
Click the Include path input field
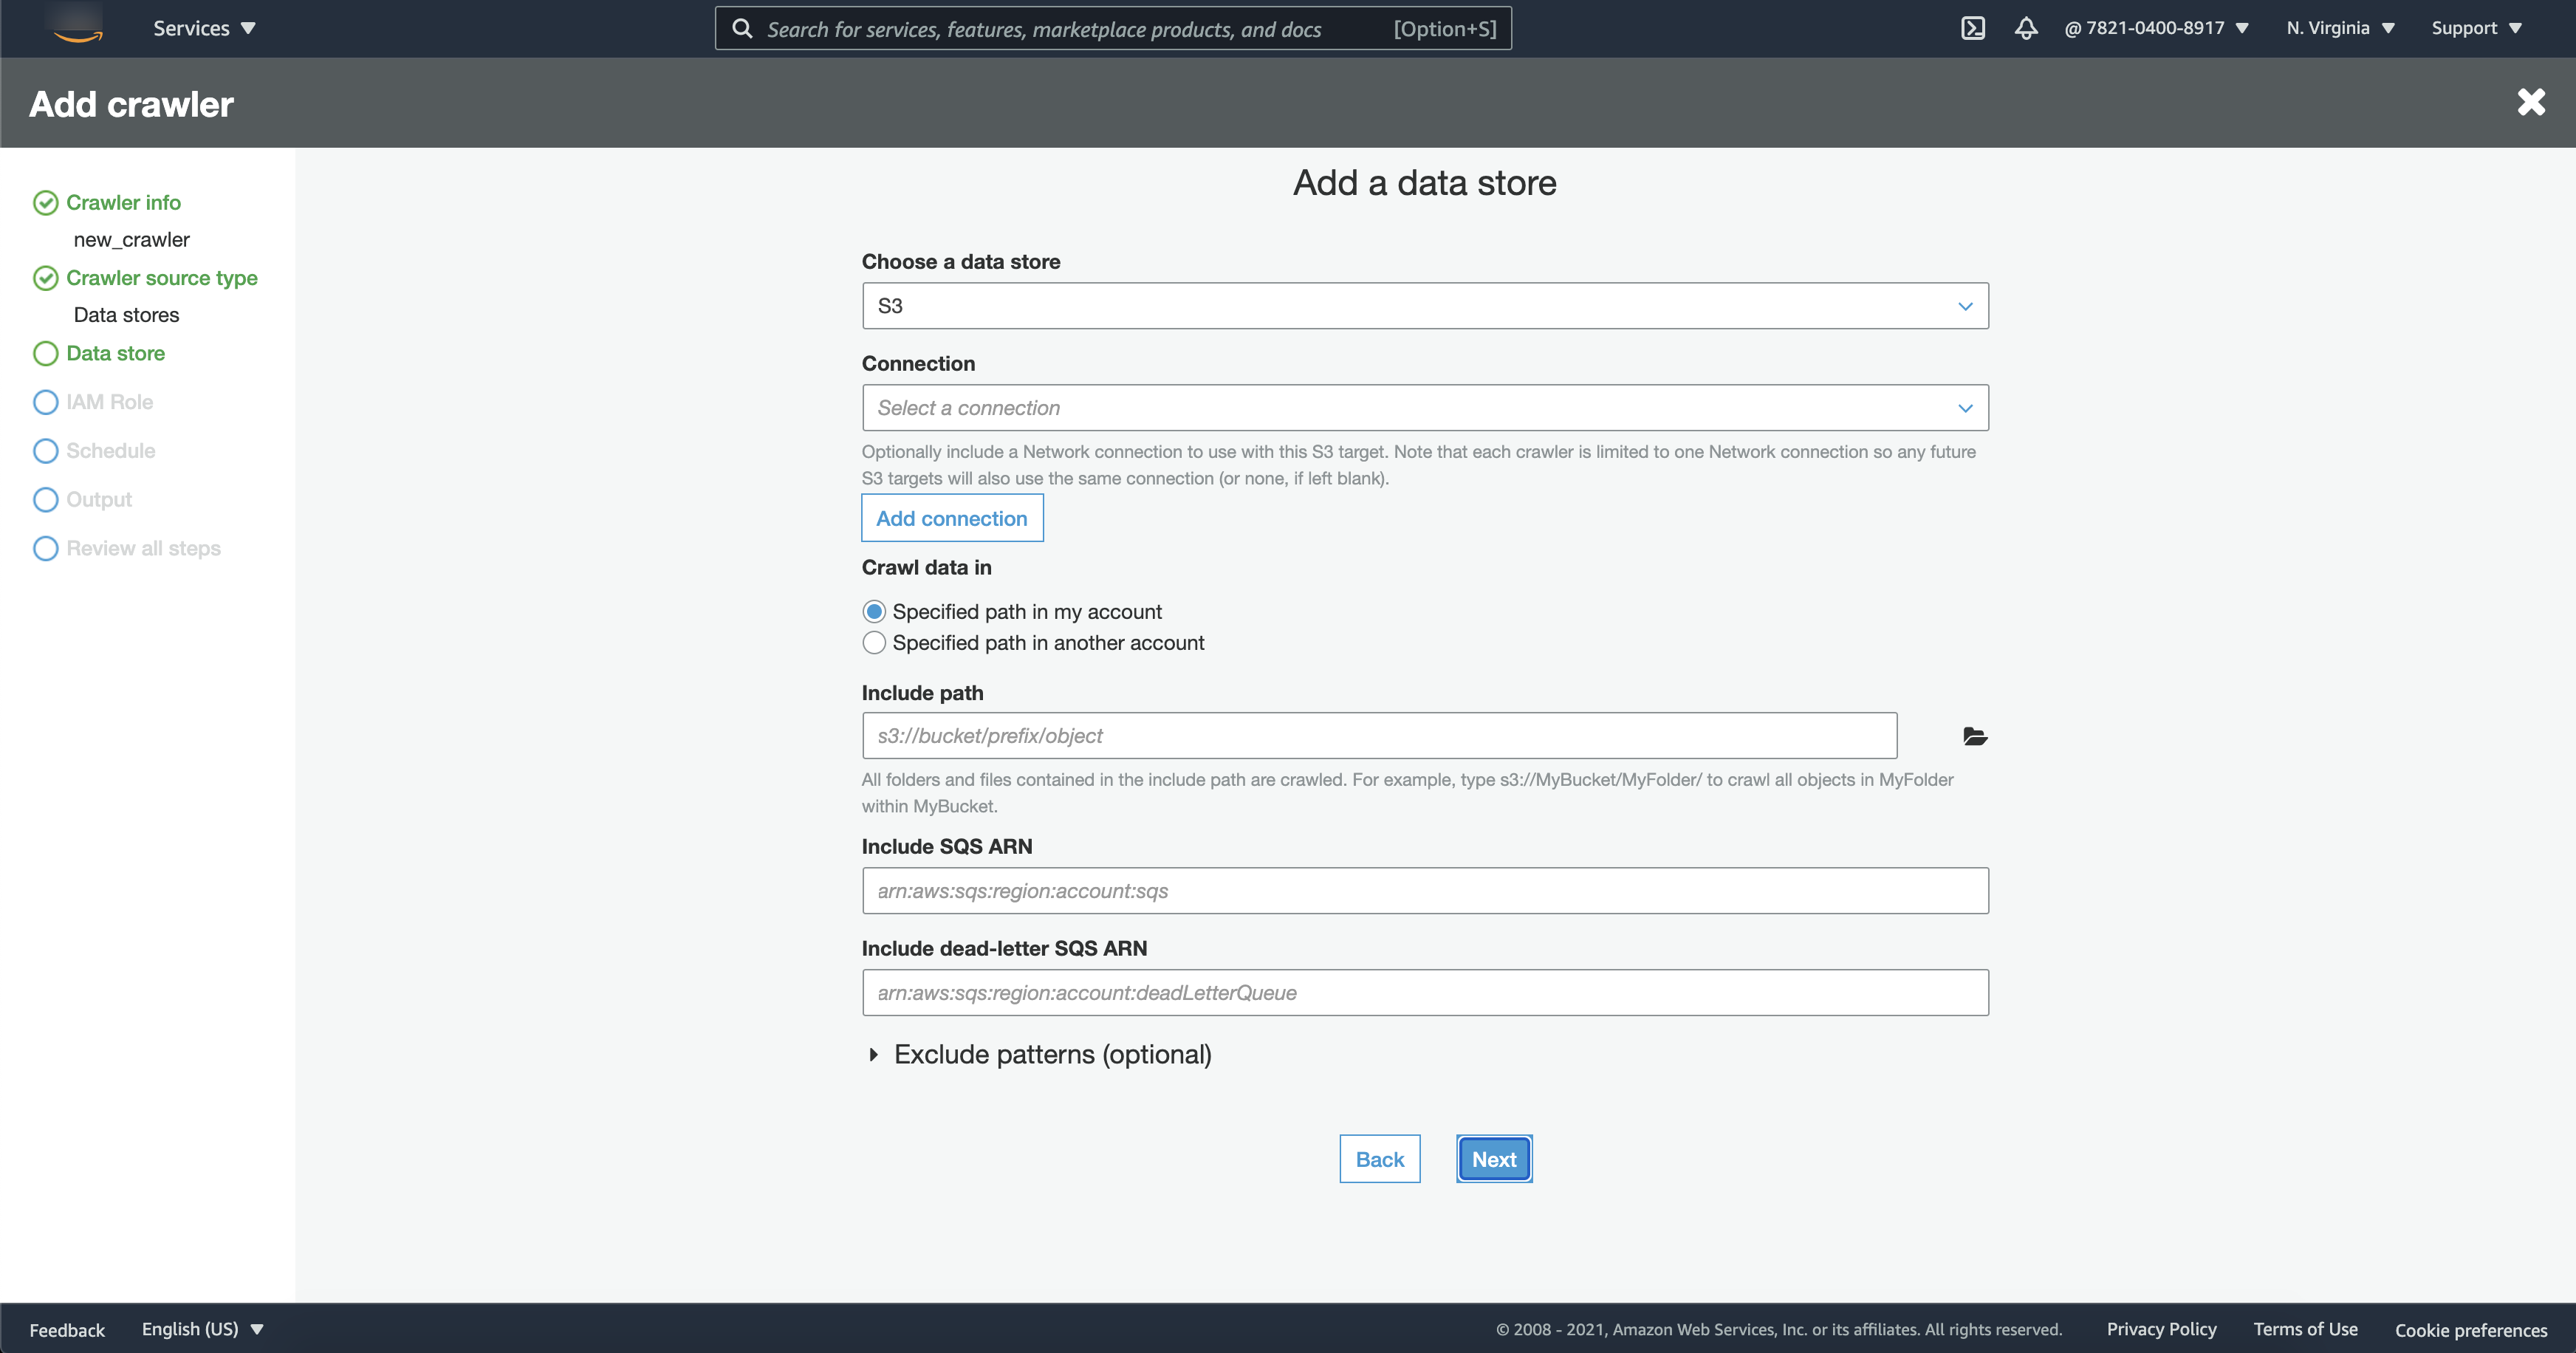[x=1378, y=736]
